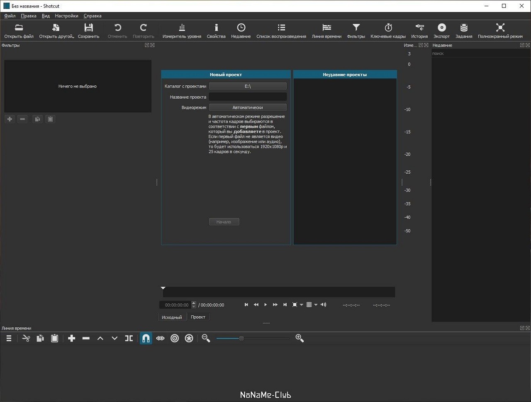Expand the player zoom dropdown arrow
The height and width of the screenshot is (402, 531).
pos(302,305)
